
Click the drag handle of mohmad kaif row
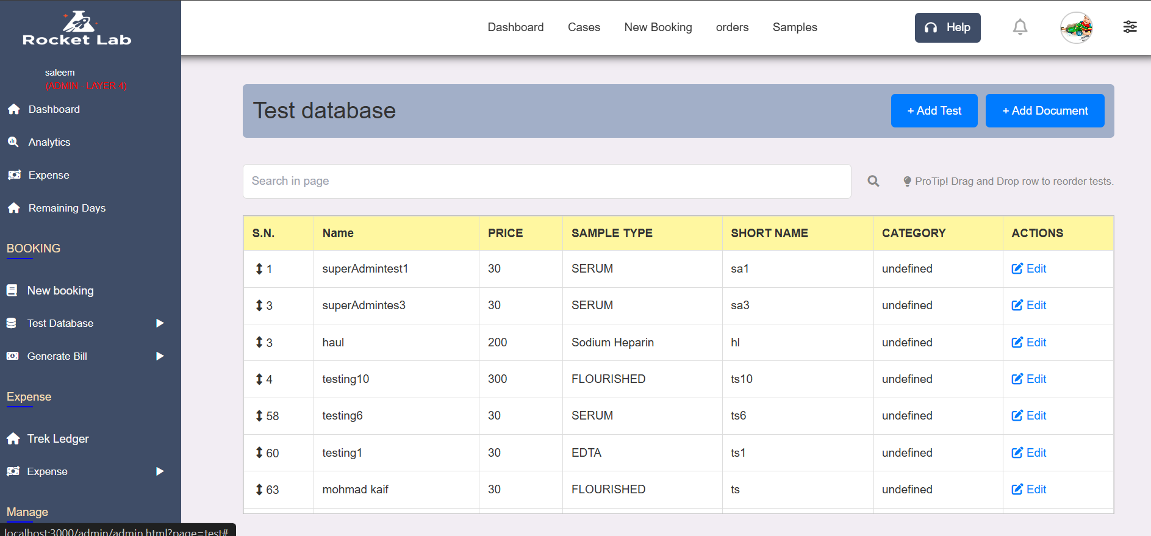[x=259, y=490]
